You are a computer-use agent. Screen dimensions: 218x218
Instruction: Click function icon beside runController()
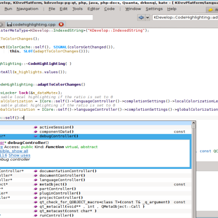35,215
